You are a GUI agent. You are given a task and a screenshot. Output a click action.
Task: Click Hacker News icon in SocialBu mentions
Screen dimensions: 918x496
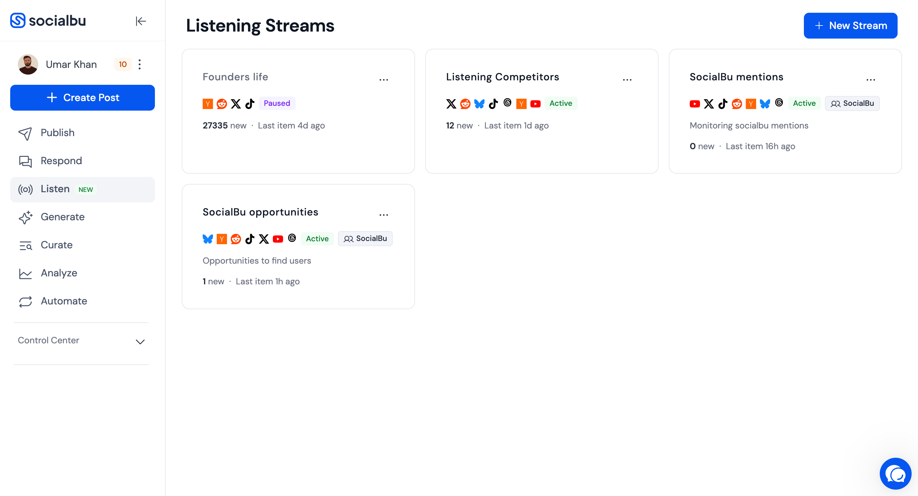(751, 104)
